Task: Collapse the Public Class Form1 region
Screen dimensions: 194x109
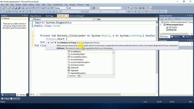Action: (x=34, y=26)
